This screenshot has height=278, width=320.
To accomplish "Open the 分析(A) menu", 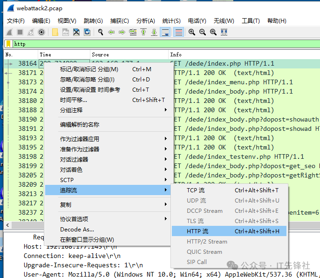I will (x=145, y=20).
